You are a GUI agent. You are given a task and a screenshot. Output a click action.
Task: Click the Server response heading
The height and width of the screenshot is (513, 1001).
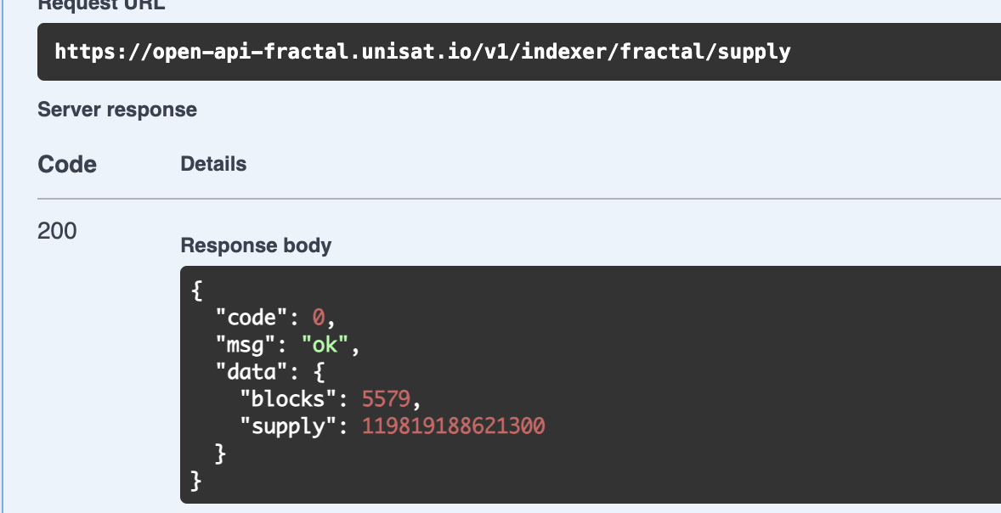click(117, 110)
